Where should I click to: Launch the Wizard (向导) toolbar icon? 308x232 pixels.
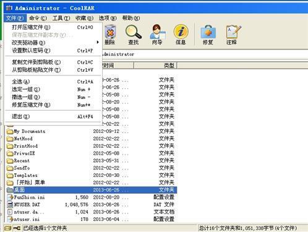(x=157, y=34)
